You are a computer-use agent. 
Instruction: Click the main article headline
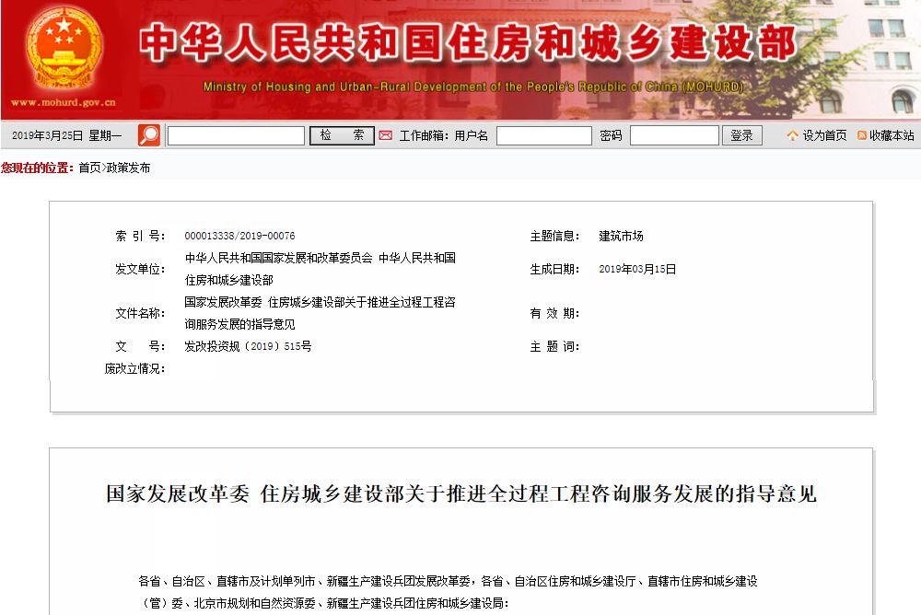click(461, 493)
